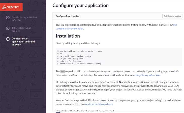Select the circle icon beside Tell us about your project

coord(8,28)
